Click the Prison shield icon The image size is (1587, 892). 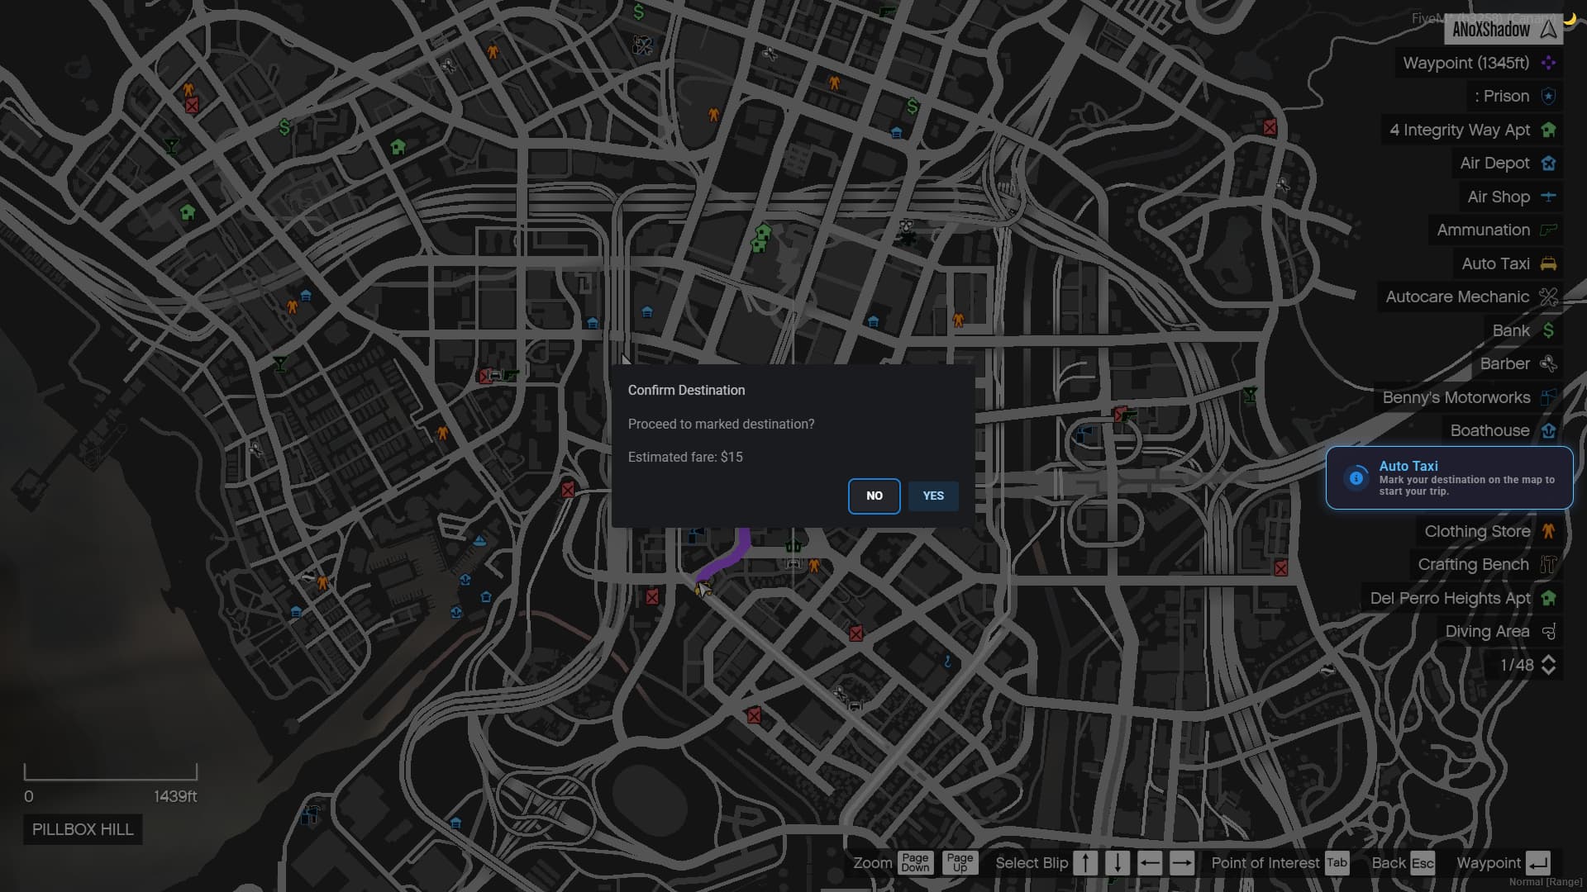(1548, 96)
